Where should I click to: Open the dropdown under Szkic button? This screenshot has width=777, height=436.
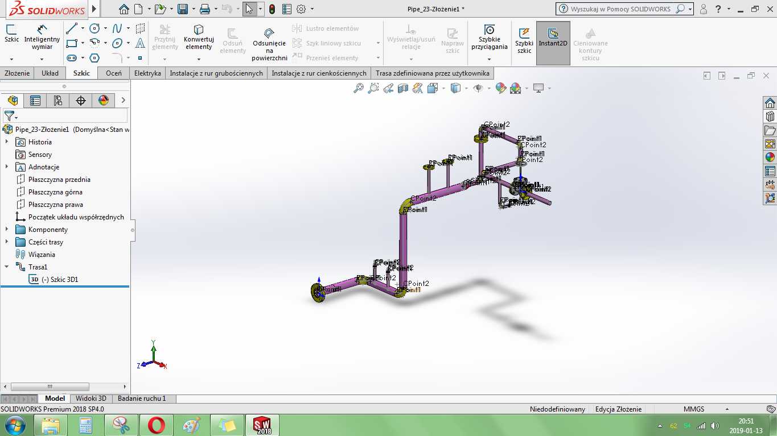[x=11, y=59]
